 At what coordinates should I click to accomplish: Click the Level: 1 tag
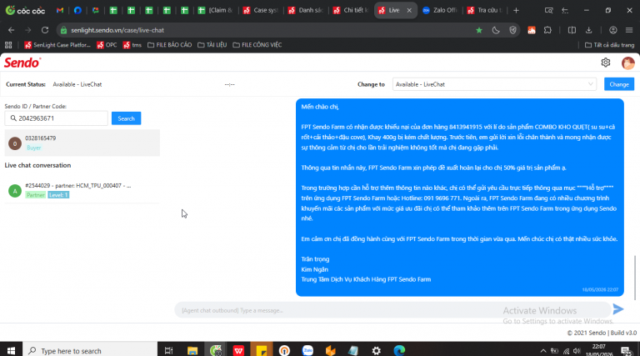point(58,195)
